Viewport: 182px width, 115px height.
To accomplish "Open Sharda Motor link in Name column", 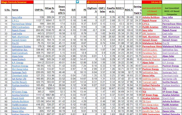I will pos(19,108).
